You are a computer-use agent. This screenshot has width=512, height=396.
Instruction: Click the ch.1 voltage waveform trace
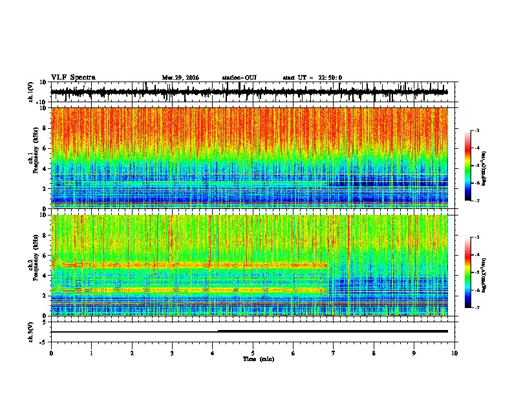point(249,92)
